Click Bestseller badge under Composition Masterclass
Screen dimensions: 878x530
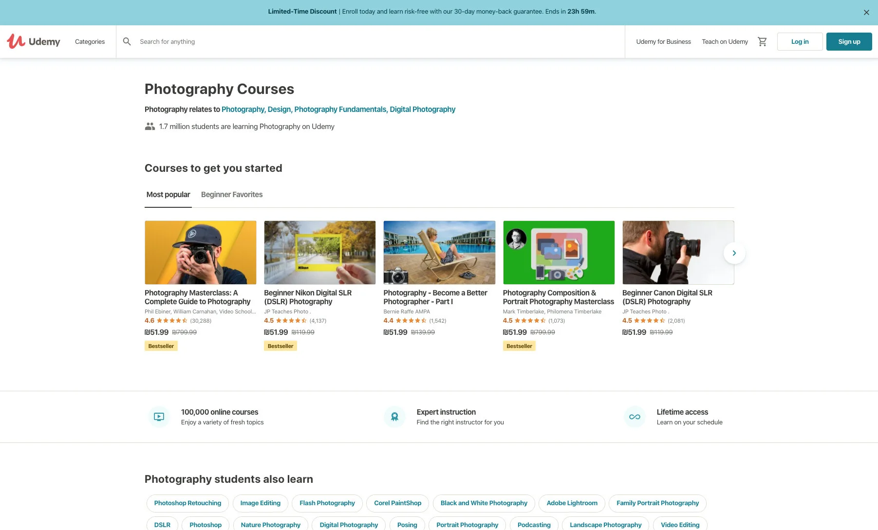(x=519, y=346)
